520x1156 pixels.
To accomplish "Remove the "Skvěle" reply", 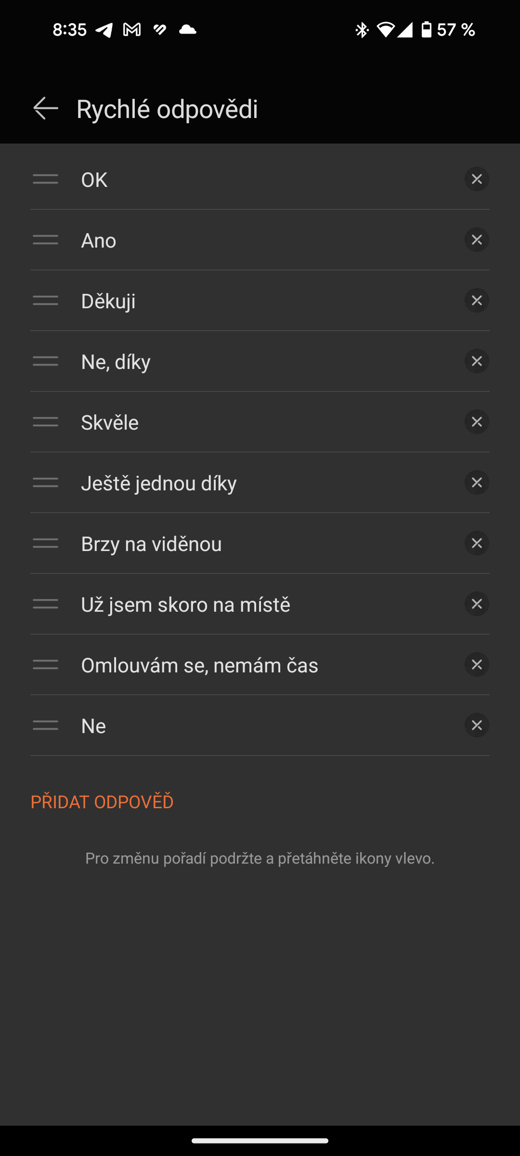I will click(477, 422).
